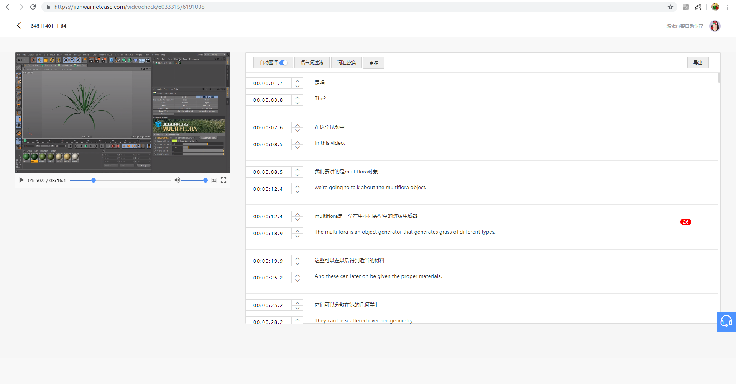Click the browser back button
736x384 pixels.
[x=8, y=7]
